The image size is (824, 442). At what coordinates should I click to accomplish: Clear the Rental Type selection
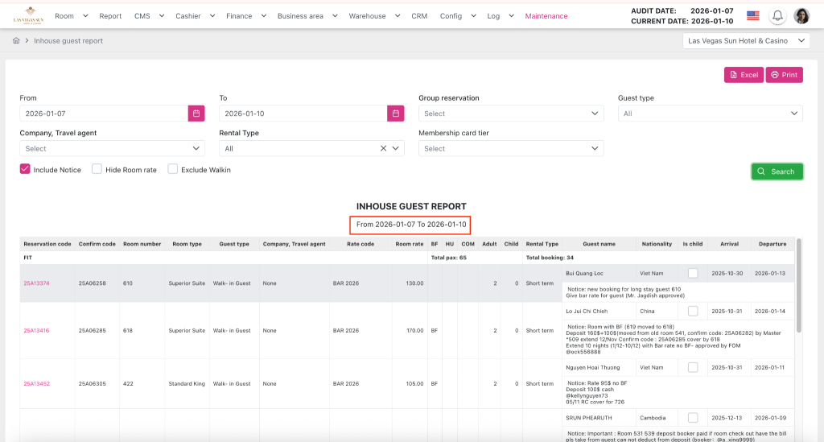tap(384, 148)
